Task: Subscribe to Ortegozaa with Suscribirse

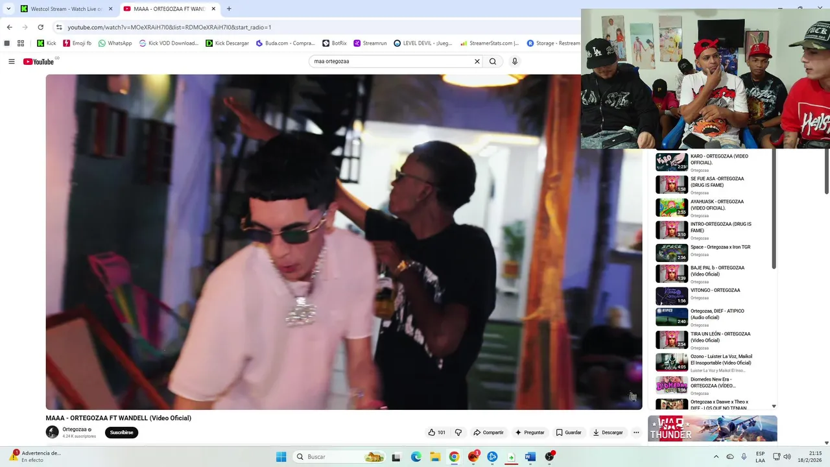Action: click(121, 433)
